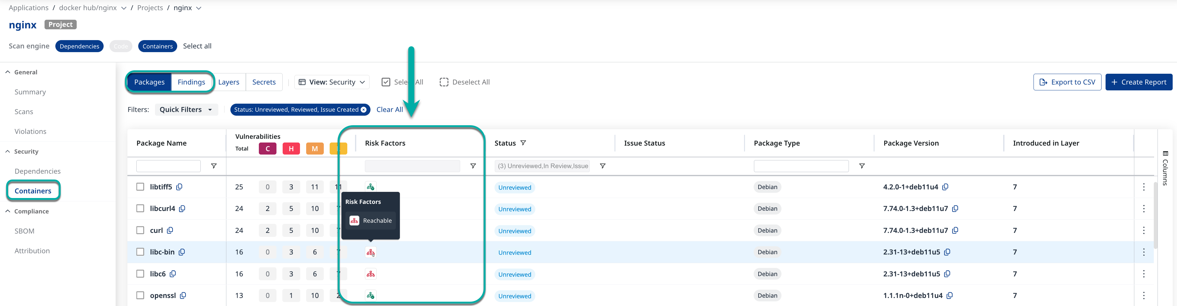The width and height of the screenshot is (1177, 306).
Task: Open the View: Security dropdown
Action: [332, 82]
